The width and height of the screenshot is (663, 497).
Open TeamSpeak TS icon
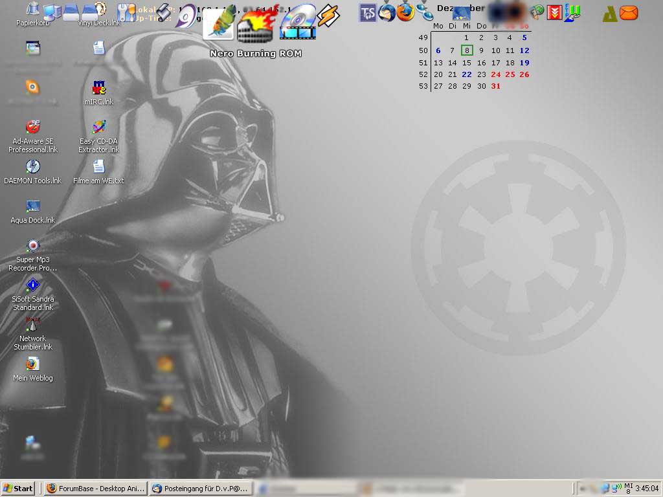click(x=367, y=13)
